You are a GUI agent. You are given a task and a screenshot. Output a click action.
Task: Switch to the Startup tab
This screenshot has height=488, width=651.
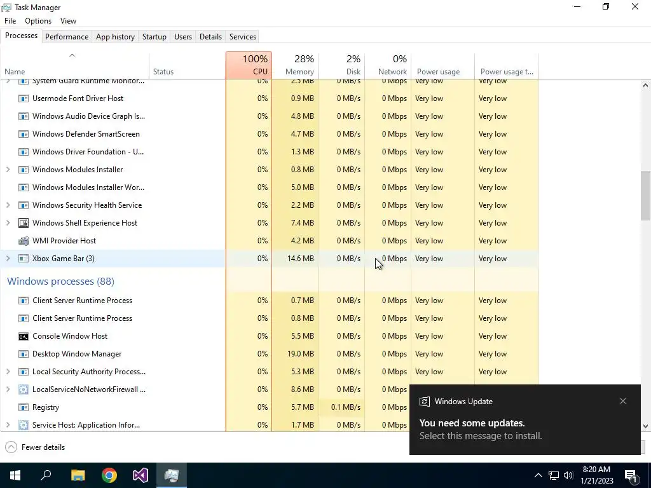tap(154, 36)
